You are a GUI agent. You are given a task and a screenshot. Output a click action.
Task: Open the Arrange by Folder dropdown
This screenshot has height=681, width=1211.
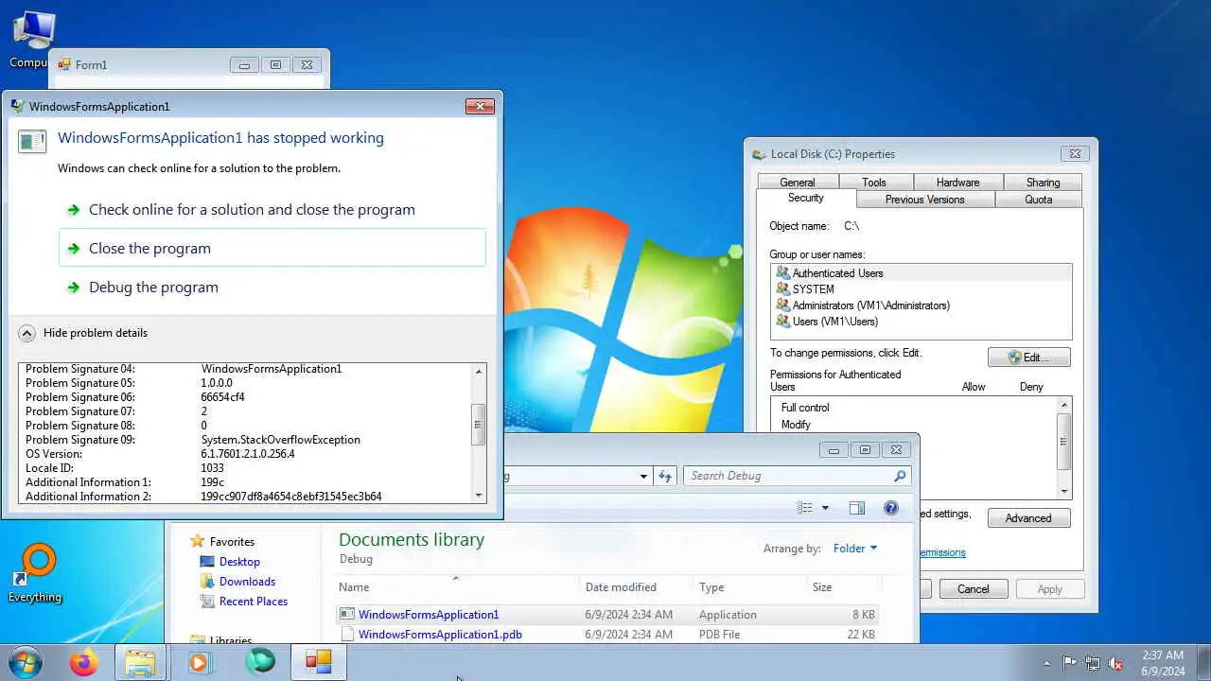pos(854,549)
